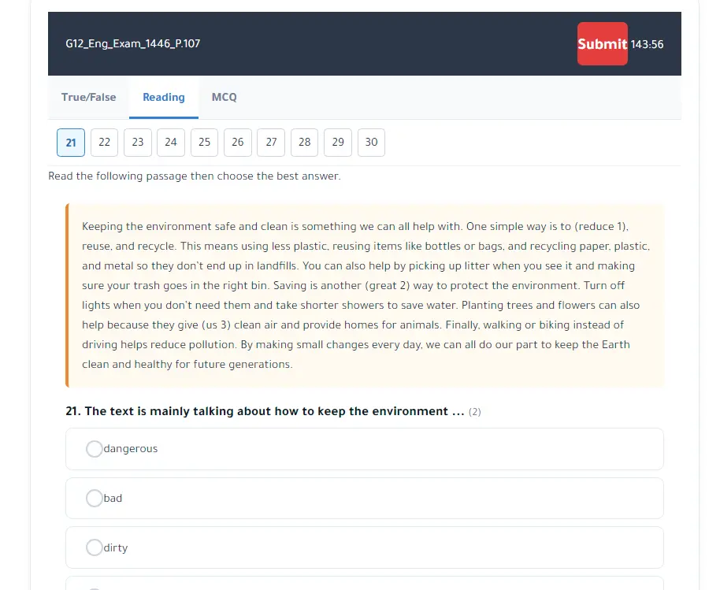Go to question 21
This screenshot has width=720, height=590.
tap(71, 143)
